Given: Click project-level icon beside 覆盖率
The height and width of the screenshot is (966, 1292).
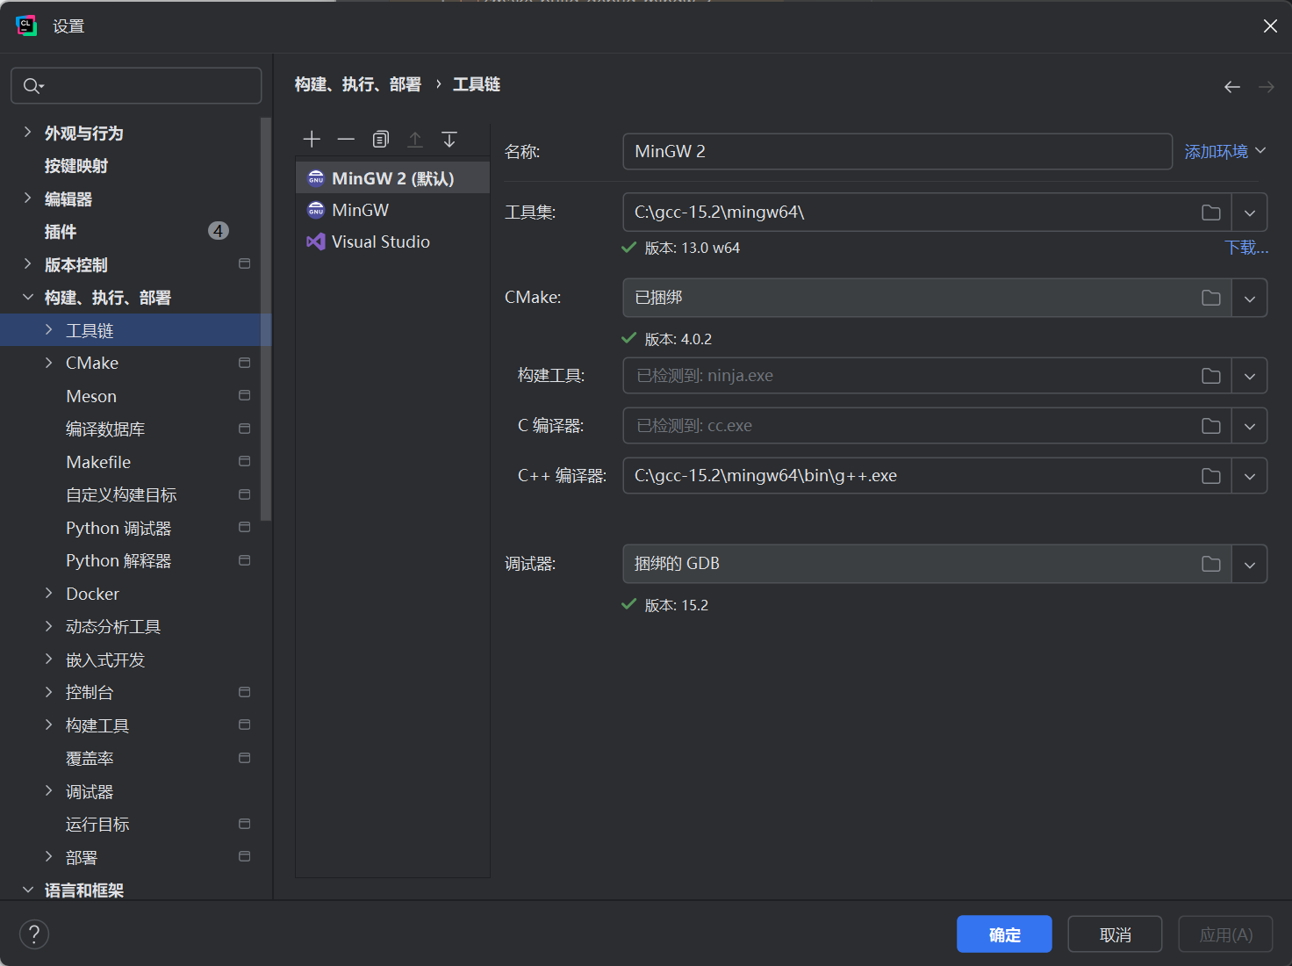Looking at the screenshot, I should click(x=245, y=758).
